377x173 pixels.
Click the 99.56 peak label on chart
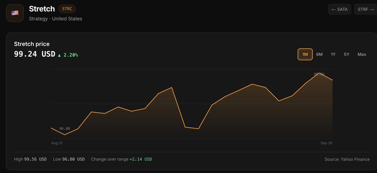tap(319, 74)
